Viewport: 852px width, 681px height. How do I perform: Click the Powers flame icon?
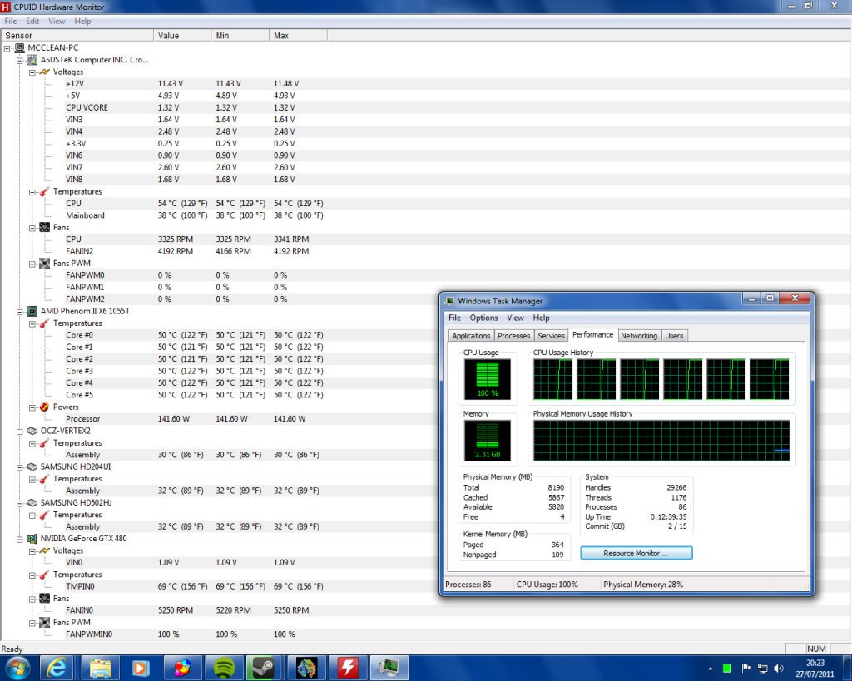45,407
